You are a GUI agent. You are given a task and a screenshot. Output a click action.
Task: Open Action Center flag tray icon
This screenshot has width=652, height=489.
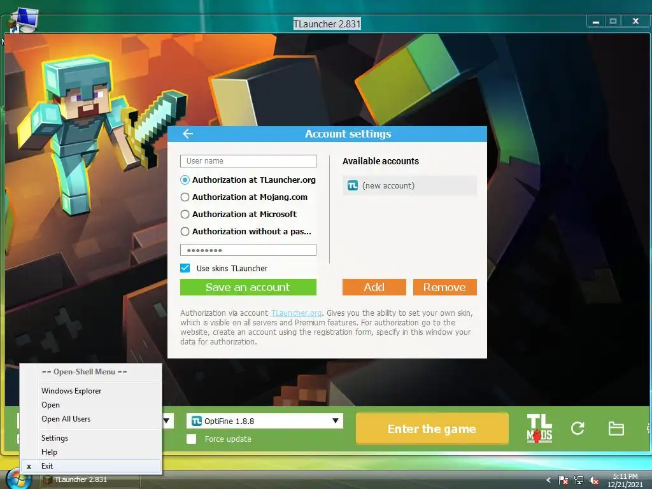pyautogui.click(x=563, y=480)
